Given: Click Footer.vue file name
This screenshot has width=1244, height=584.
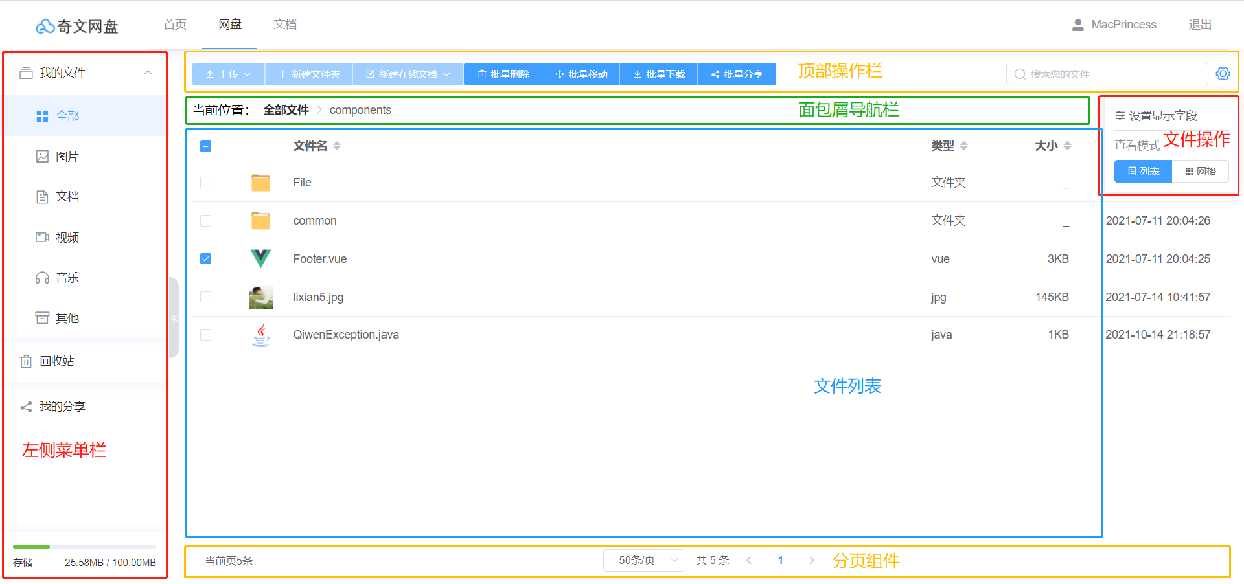Looking at the screenshot, I should [x=319, y=259].
